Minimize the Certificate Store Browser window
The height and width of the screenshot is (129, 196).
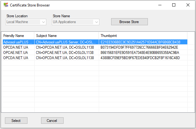160,5
